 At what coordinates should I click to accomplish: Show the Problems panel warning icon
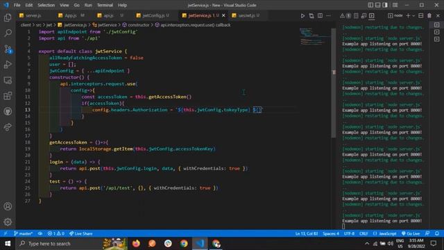tap(342, 15)
